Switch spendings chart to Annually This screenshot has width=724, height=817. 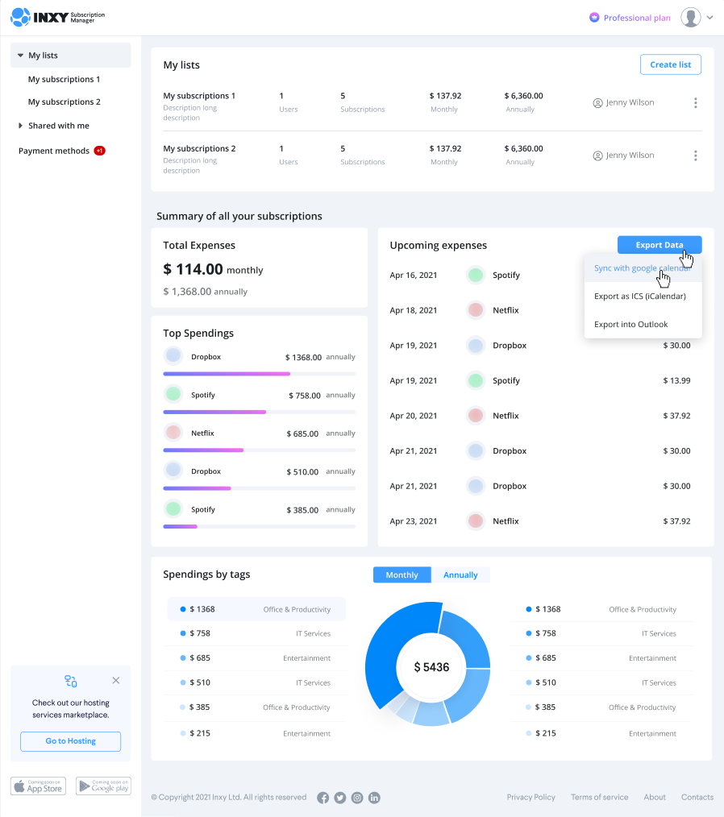click(x=460, y=575)
